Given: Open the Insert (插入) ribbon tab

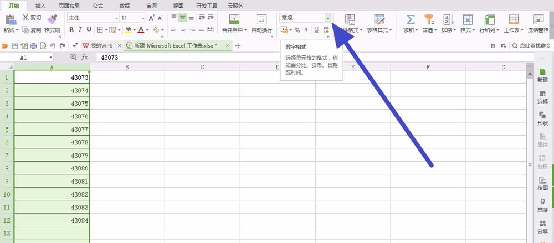Looking at the screenshot, I should 40,6.
